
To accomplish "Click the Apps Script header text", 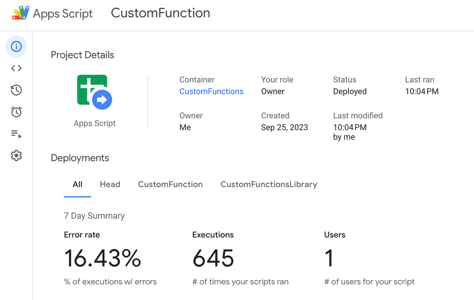I will coord(63,14).
